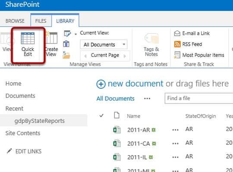Click the Create View ribbon icon
This screenshot has width=233, height=172.
52,38
